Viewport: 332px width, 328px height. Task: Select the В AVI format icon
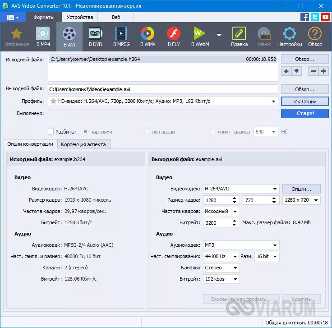click(69, 37)
